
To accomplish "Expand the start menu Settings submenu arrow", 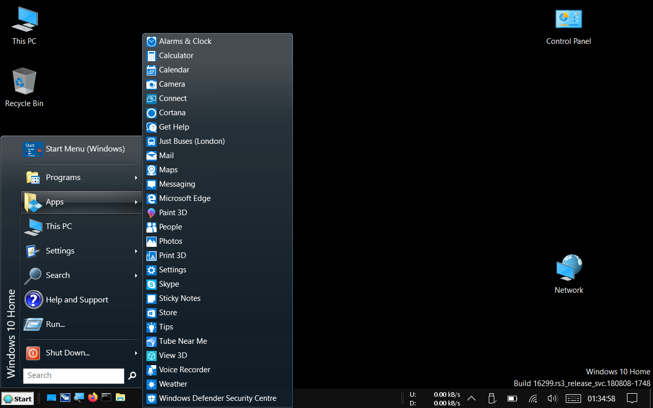I will pyautogui.click(x=136, y=251).
